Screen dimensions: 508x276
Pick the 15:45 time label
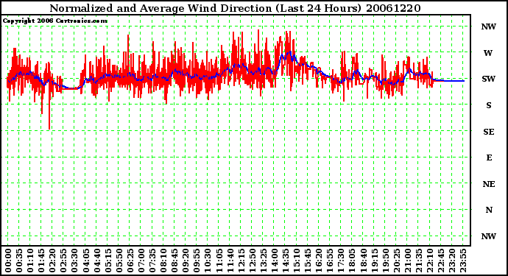point(308,261)
